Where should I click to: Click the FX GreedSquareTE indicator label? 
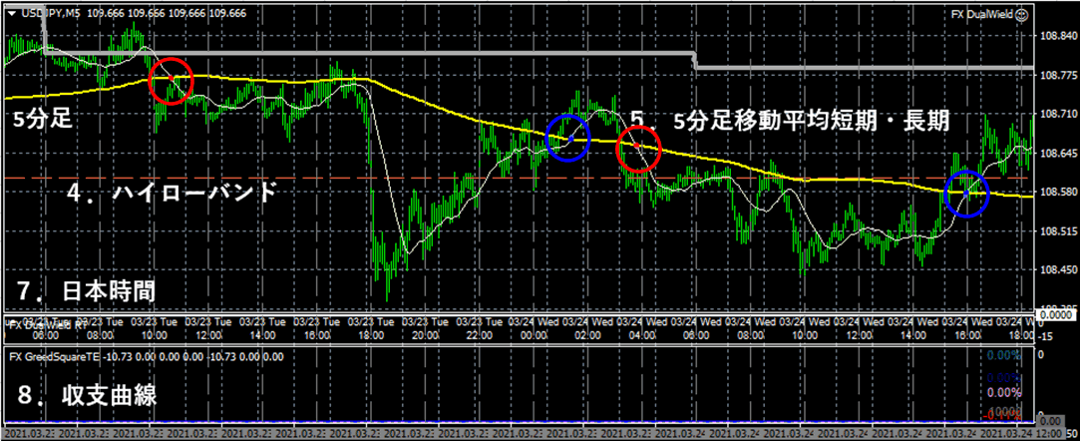55,357
